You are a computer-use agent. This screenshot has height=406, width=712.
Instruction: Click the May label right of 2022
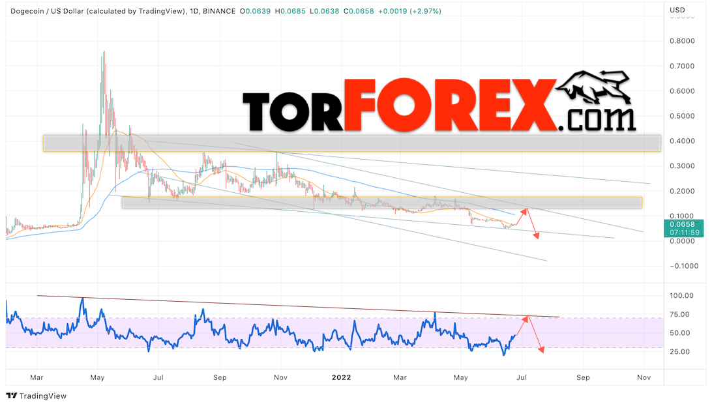pos(460,377)
